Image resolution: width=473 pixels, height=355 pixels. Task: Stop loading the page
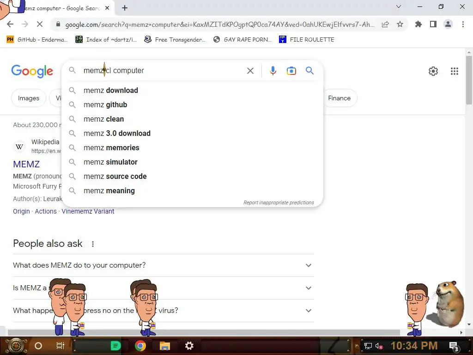tap(40, 24)
